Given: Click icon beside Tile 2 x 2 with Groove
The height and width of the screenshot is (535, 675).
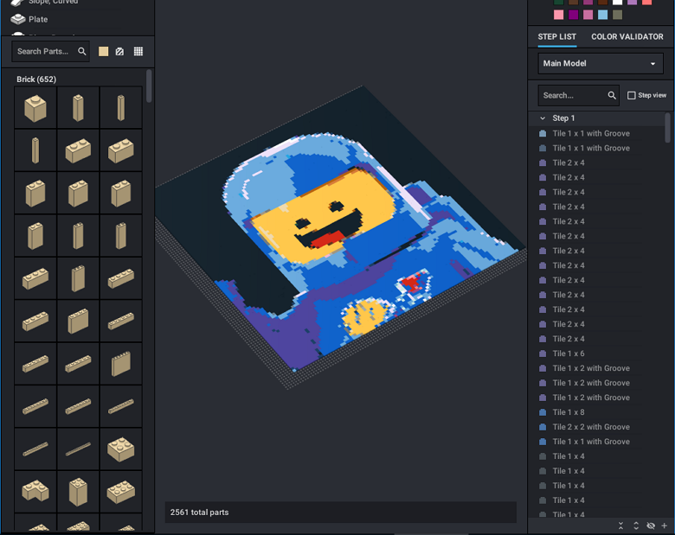Looking at the screenshot, I should coord(543,427).
